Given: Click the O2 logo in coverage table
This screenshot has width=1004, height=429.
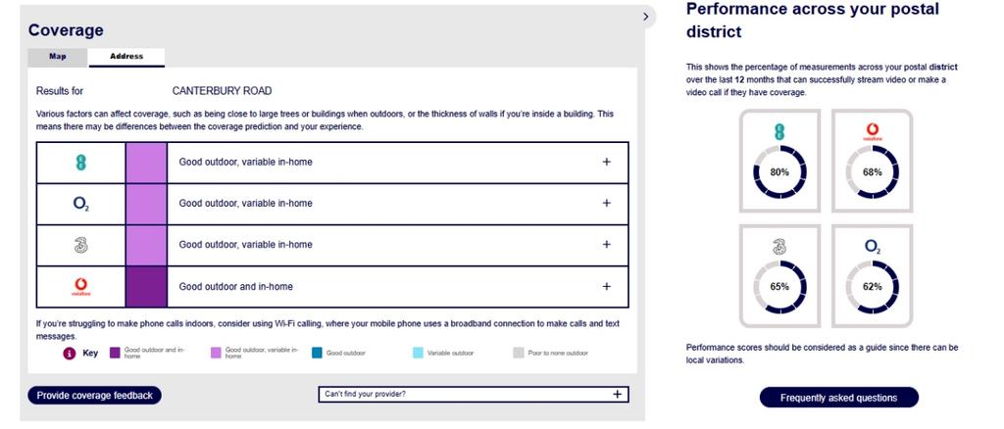Looking at the screenshot, I should point(80,204).
